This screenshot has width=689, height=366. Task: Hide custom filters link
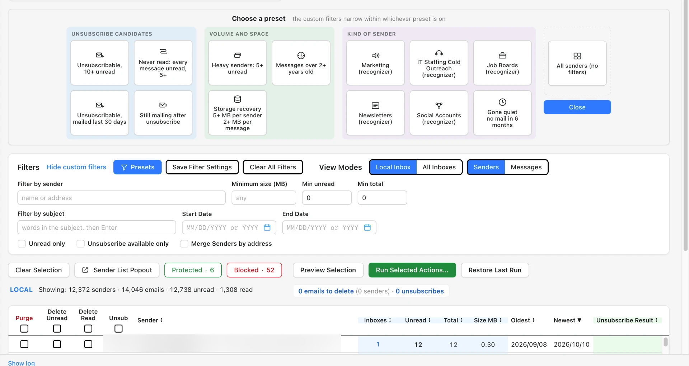point(76,167)
